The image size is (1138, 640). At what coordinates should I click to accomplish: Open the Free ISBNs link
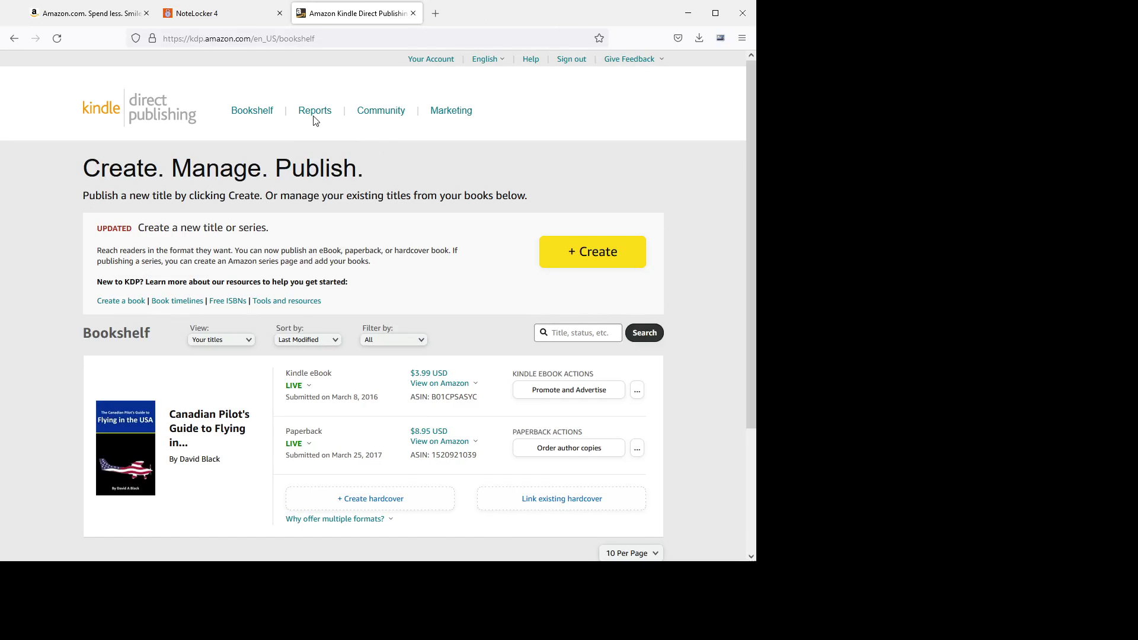coord(228,301)
